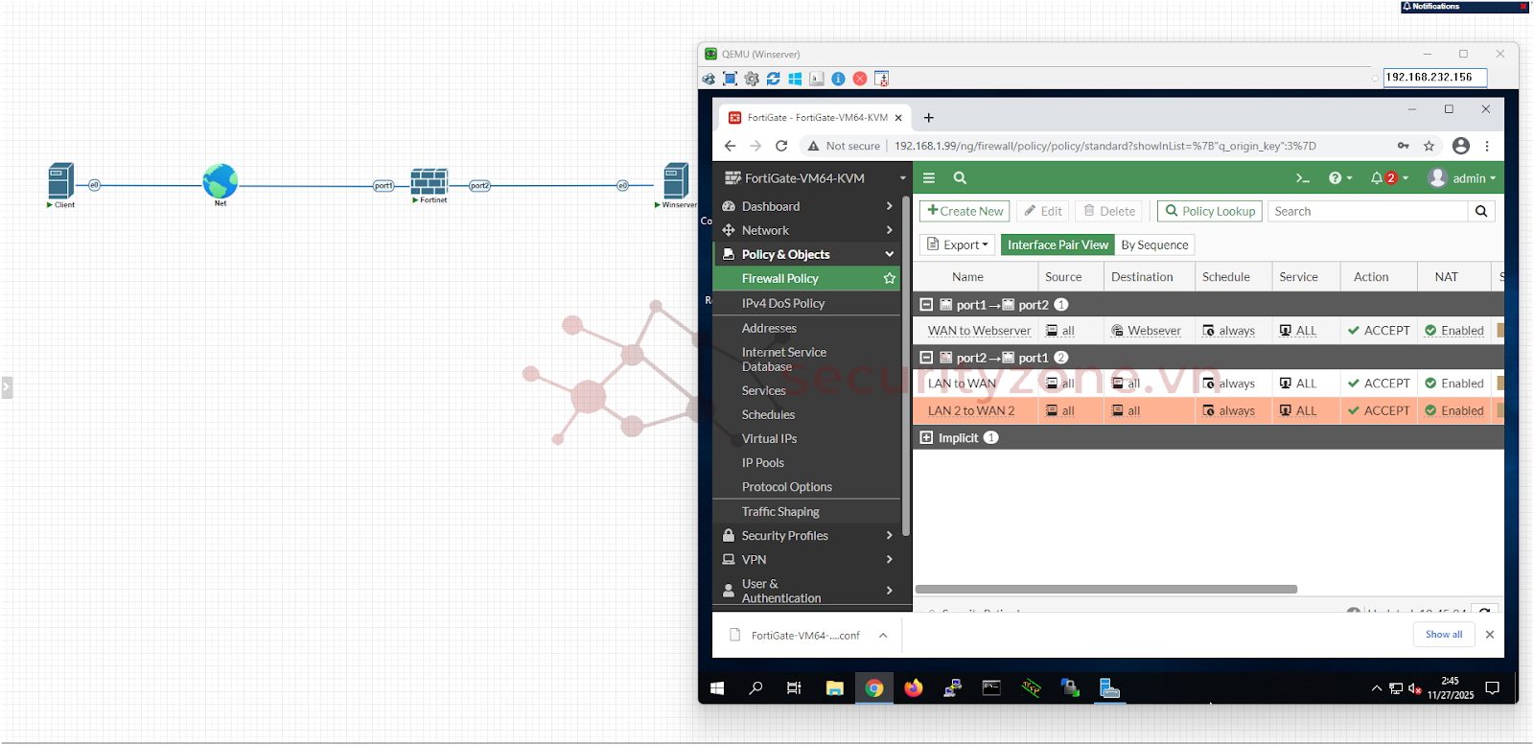Viewport: 1534px width, 745px height.
Task: Open Firefox from the Windows taskbar
Action: pyautogui.click(x=913, y=688)
